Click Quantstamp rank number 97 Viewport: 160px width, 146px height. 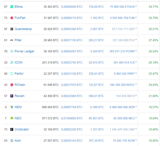(x=6, y=29)
